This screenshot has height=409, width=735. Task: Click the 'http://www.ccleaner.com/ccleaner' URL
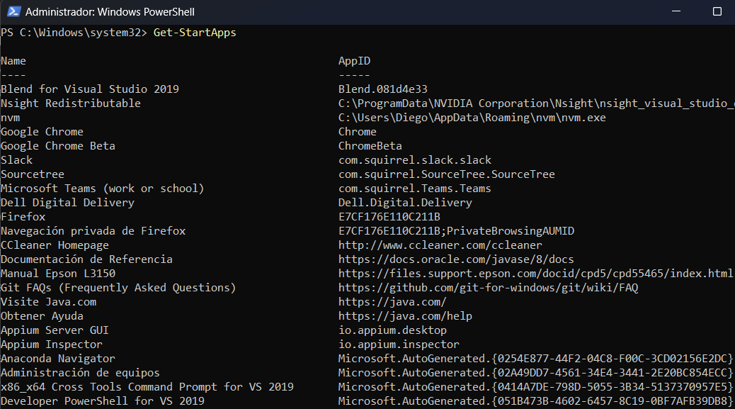440,245
